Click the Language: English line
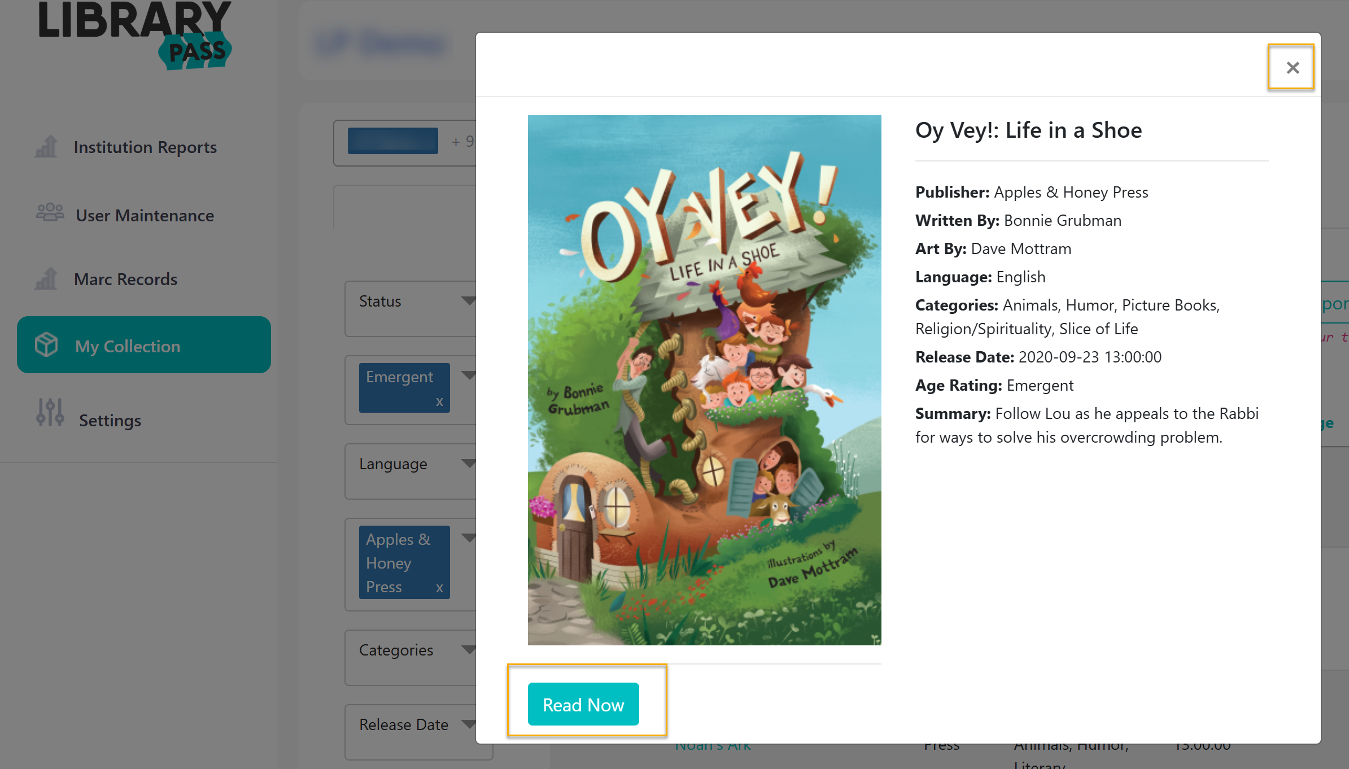Viewport: 1349px width, 769px height. (x=980, y=277)
